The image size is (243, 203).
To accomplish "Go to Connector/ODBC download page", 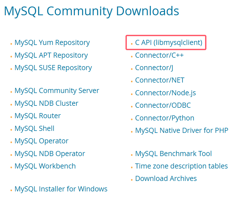I will pyautogui.click(x=163, y=105).
